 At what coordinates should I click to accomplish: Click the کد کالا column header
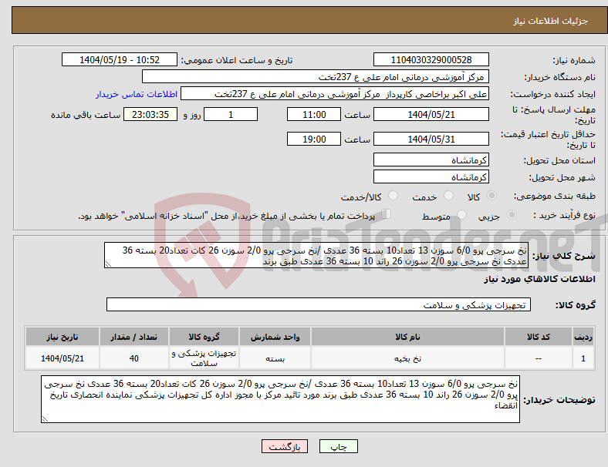[539, 337]
